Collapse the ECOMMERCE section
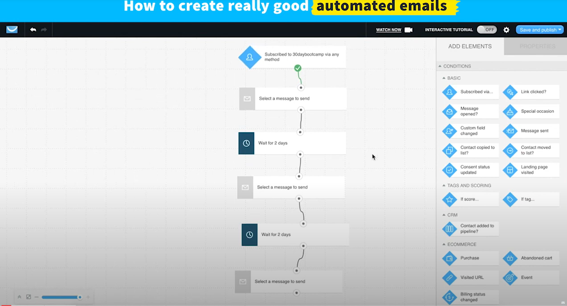Image resolution: width=567 pixels, height=306 pixels. pyautogui.click(x=444, y=244)
